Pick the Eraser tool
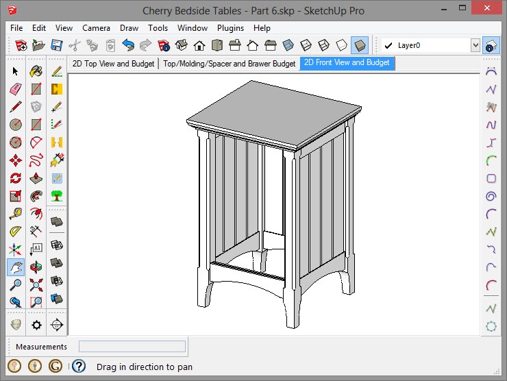This screenshot has height=381, width=507. (16, 89)
